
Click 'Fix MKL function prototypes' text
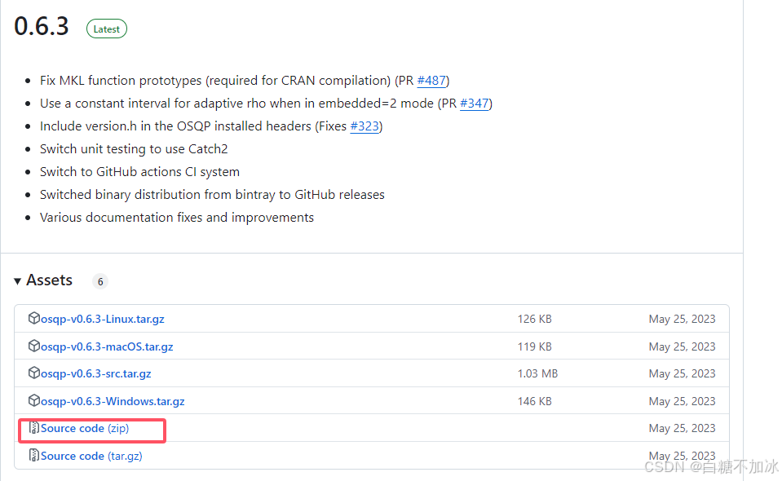(x=121, y=81)
